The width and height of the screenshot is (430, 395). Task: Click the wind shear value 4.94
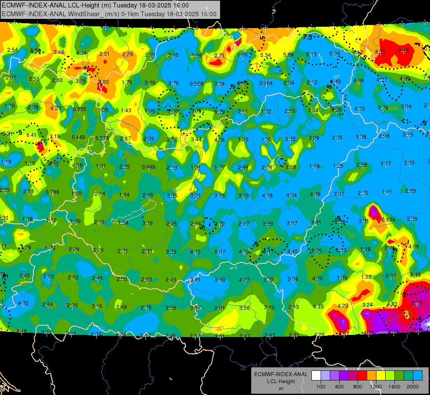[x=291, y=195]
